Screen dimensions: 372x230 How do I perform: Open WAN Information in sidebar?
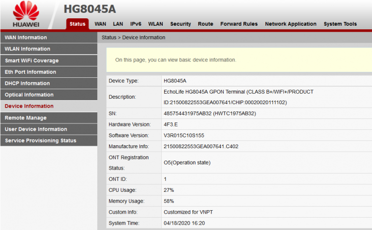(x=49, y=38)
